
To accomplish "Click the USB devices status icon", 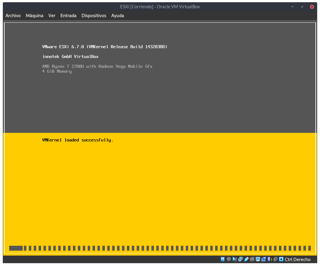I will point(246,259).
